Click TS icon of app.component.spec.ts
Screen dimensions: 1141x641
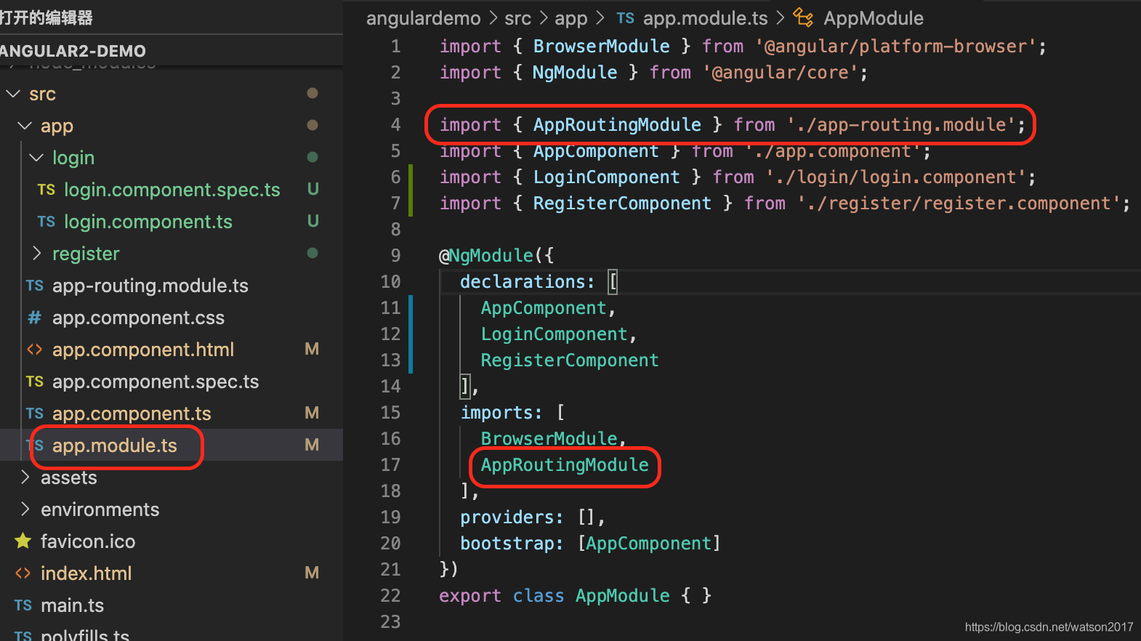pos(35,382)
